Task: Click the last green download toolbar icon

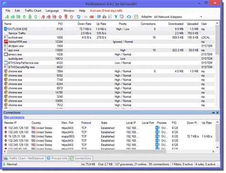Action: [36, 17]
